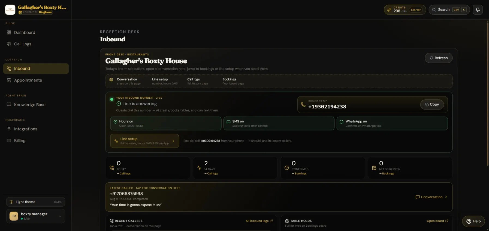This screenshot has width=489, height=231.
Task: Click the latest caller number +917066875998
Action: point(126,194)
